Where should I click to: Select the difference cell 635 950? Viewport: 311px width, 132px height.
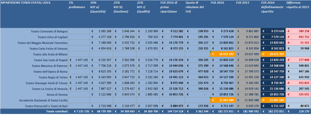298,77
